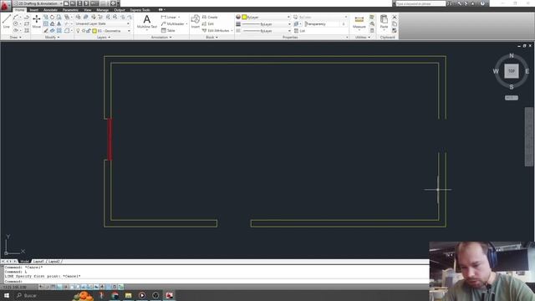Screen dimensions: 535x301
Task: Click the Insert block tool
Action: (195, 21)
